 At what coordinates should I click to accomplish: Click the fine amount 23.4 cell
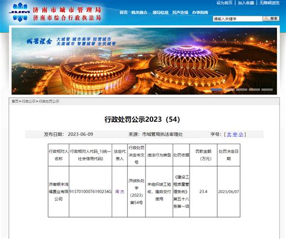point(203,192)
